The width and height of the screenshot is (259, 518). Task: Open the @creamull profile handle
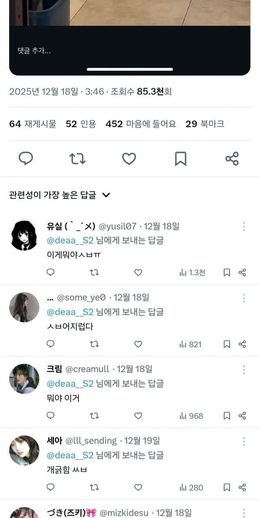(87, 369)
